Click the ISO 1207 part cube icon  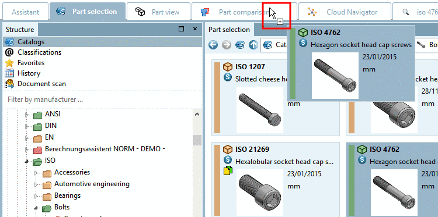[x=228, y=67]
